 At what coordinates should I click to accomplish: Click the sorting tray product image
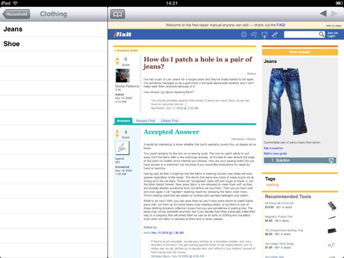tap(332, 231)
